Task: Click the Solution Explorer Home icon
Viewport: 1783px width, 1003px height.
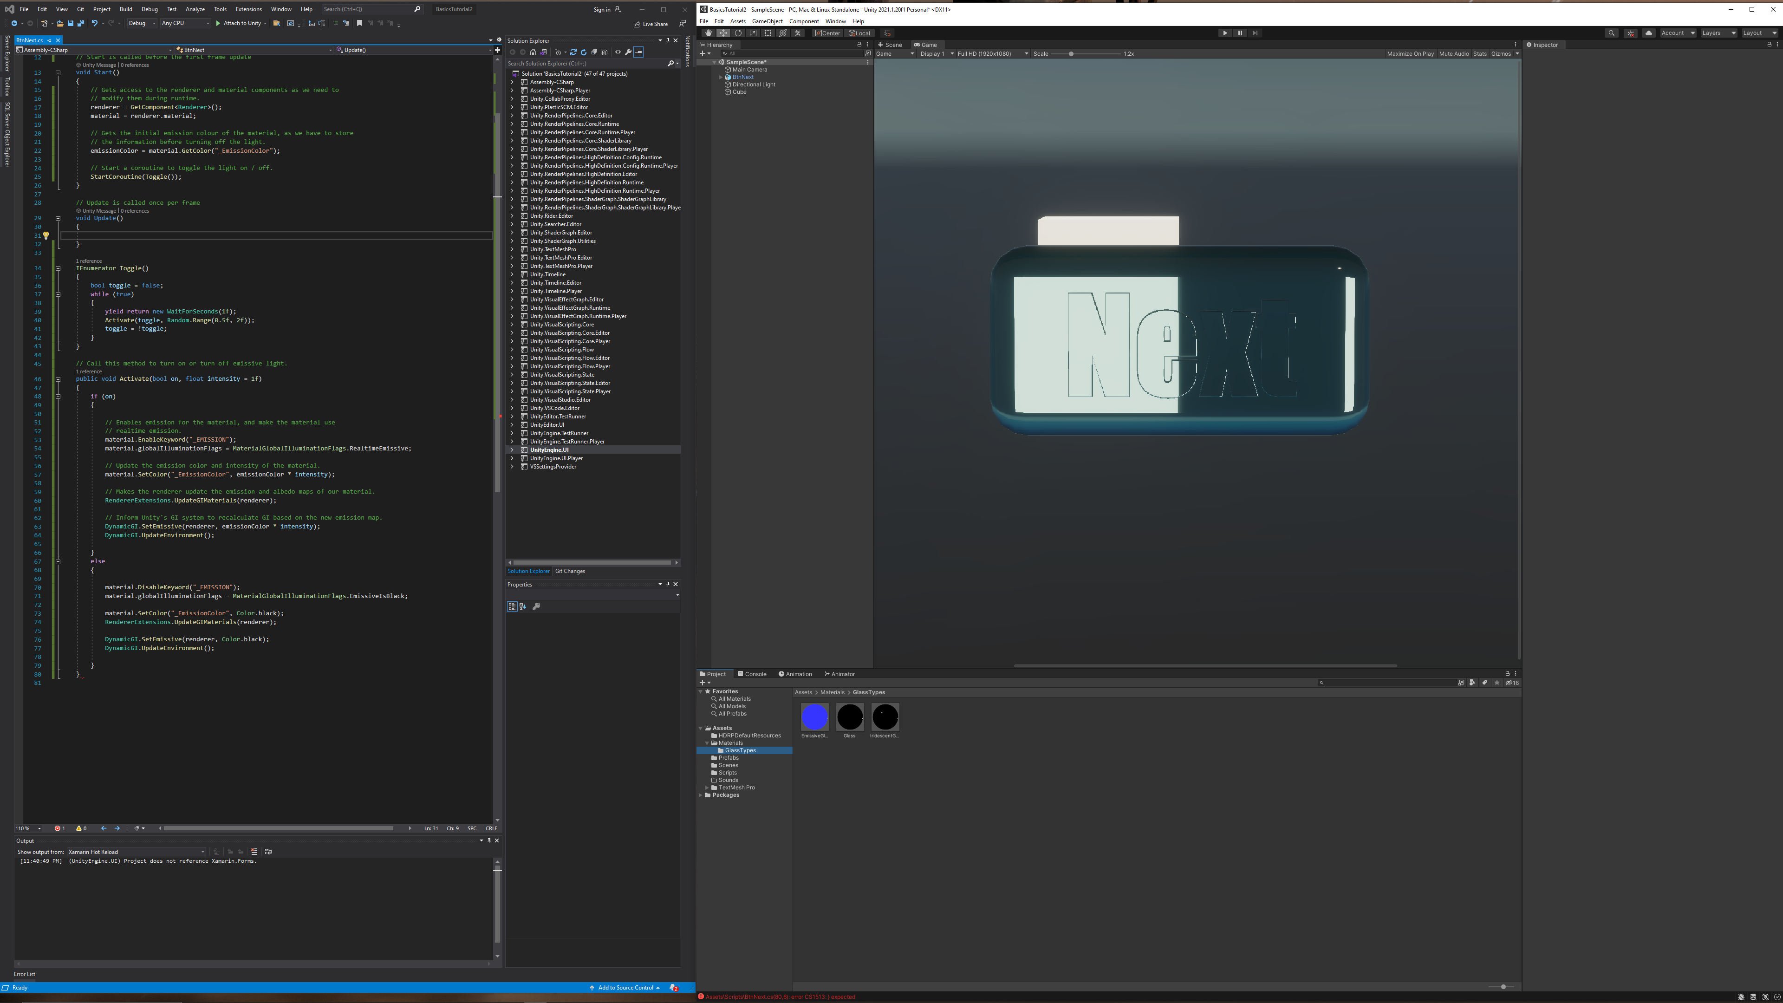Action: click(533, 52)
